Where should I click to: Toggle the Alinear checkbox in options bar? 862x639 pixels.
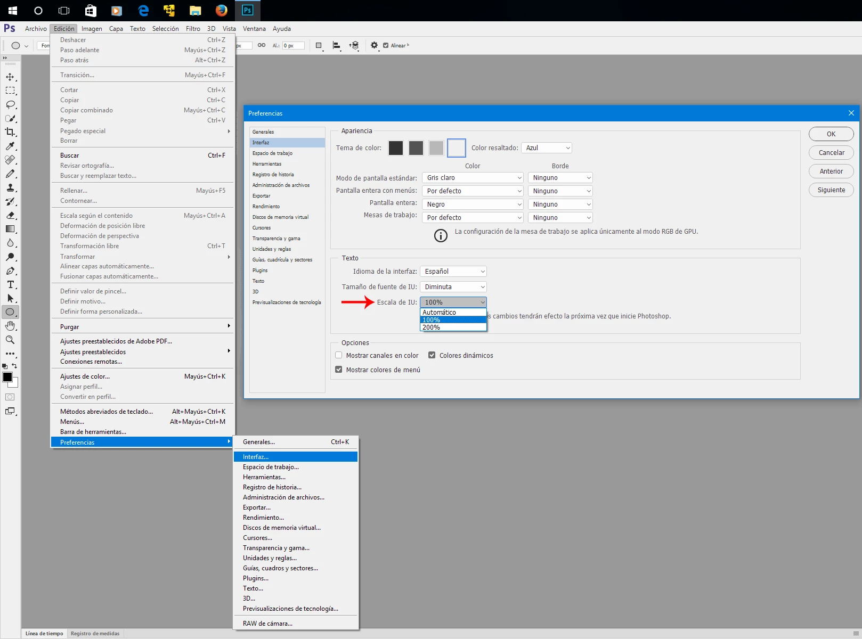[x=386, y=46]
